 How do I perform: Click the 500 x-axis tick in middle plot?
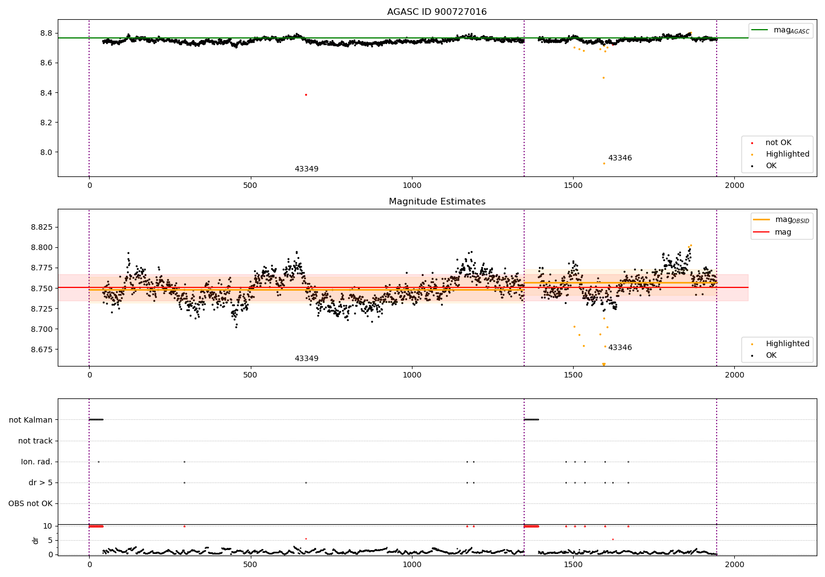250,375
